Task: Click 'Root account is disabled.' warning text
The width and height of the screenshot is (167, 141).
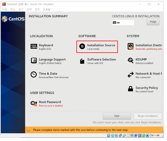Action: point(51,106)
